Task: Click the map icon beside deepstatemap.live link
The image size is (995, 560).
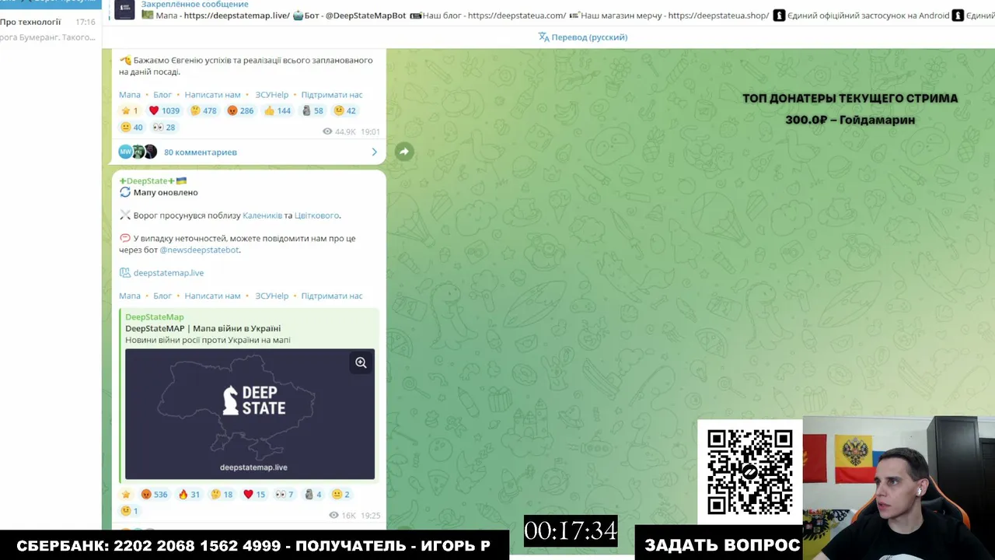Action: tap(124, 273)
